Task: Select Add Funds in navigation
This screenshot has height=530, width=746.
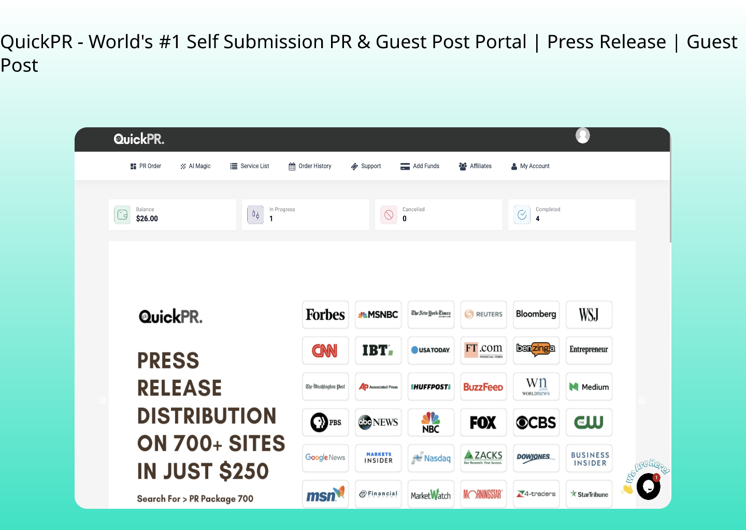Action: (420, 166)
